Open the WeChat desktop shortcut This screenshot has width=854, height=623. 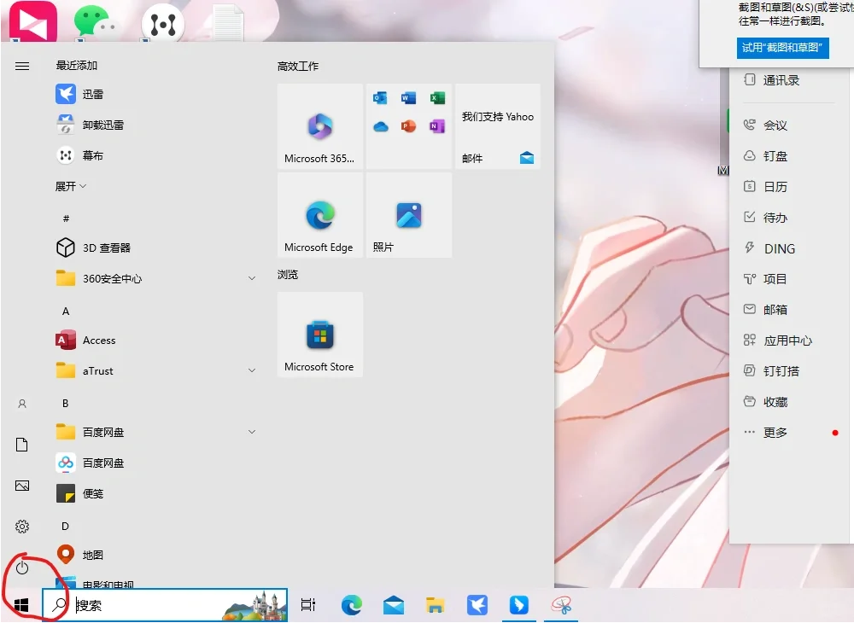[x=95, y=22]
